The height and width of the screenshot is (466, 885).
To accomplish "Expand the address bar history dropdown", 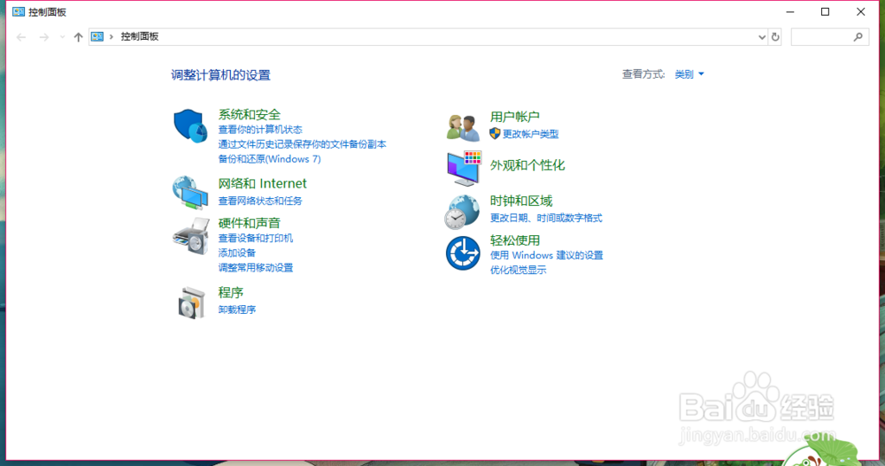I will click(x=761, y=37).
